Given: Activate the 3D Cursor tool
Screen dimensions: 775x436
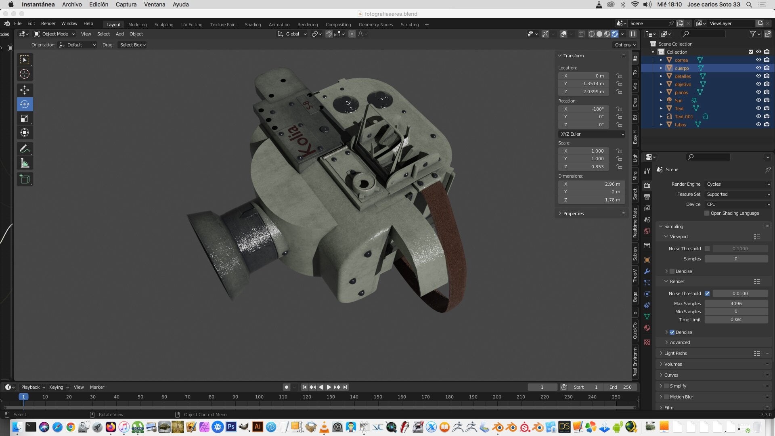Looking at the screenshot, I should [25, 74].
